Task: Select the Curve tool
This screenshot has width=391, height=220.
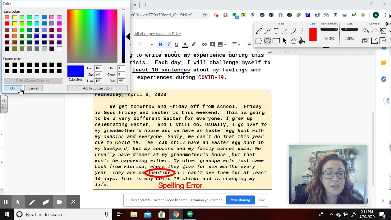Action: [x=293, y=31]
